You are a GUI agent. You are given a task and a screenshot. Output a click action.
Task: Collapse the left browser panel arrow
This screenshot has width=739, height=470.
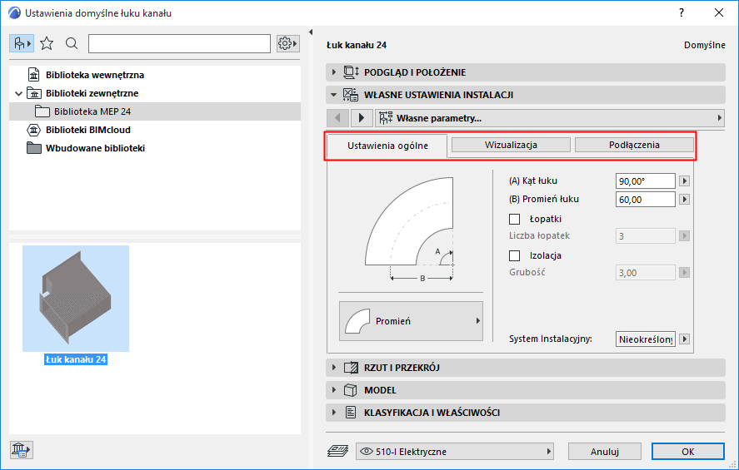[x=311, y=32]
